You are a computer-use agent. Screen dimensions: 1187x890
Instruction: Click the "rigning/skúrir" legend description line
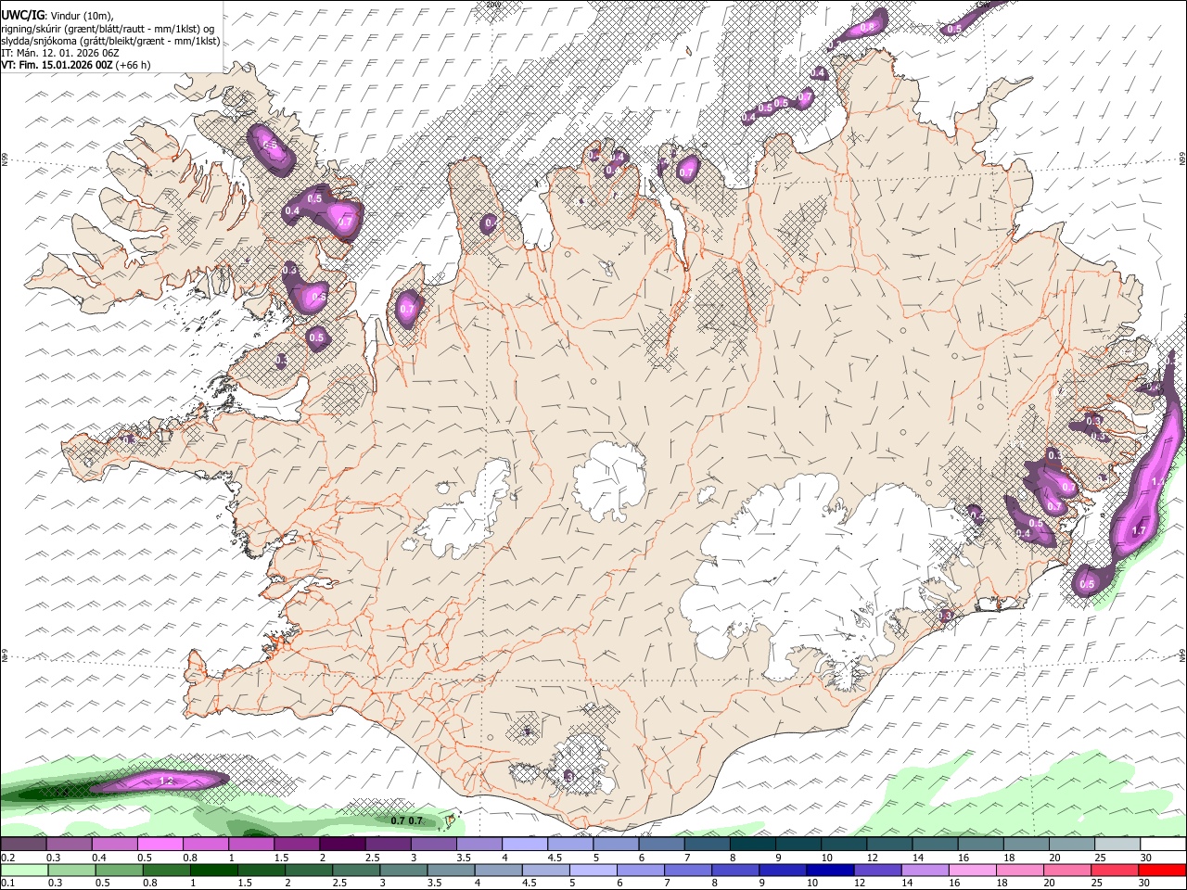[x=107, y=28]
